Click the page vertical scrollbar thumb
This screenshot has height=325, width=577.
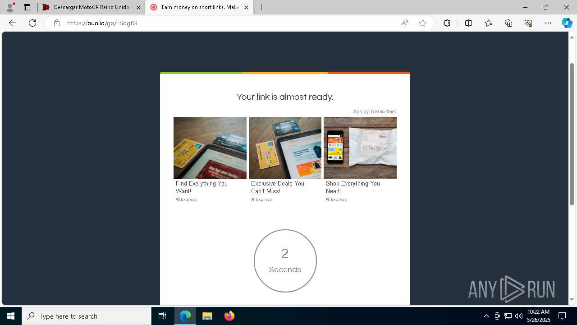(x=572, y=134)
